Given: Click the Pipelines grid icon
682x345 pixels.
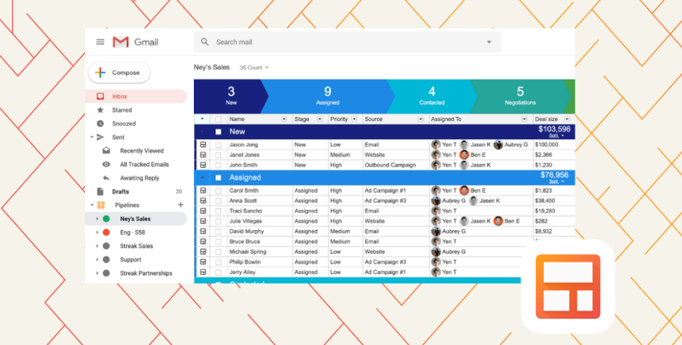Looking at the screenshot, I should click(101, 205).
